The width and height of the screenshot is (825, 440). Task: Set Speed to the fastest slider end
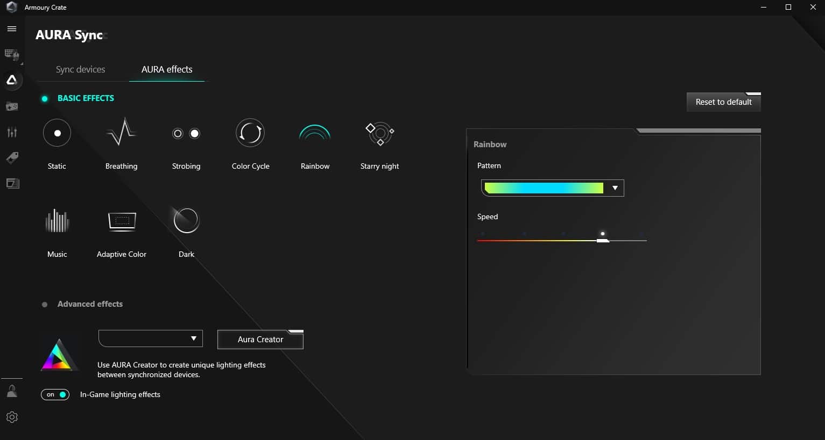pyautogui.click(x=643, y=234)
